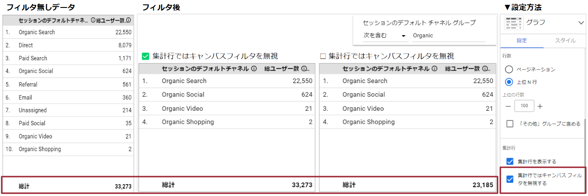Screen dimensions: 588x196
Task: Click the info icon beside the left table's channel header
Action: pyautogui.click(x=93, y=20)
